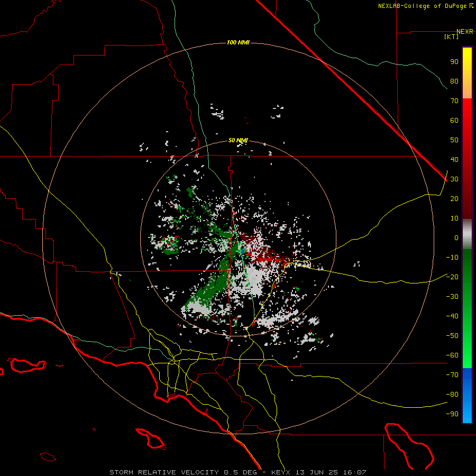Click the -70 value on the velocity scale
Image resolution: width=476 pixels, height=476 pixels.
pos(452,375)
